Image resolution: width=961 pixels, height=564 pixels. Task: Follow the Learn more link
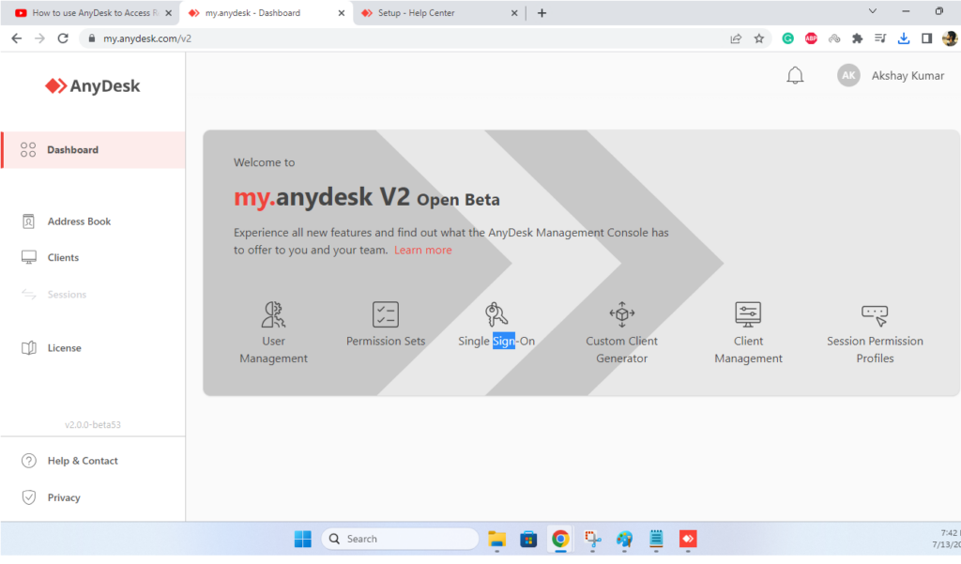click(423, 251)
